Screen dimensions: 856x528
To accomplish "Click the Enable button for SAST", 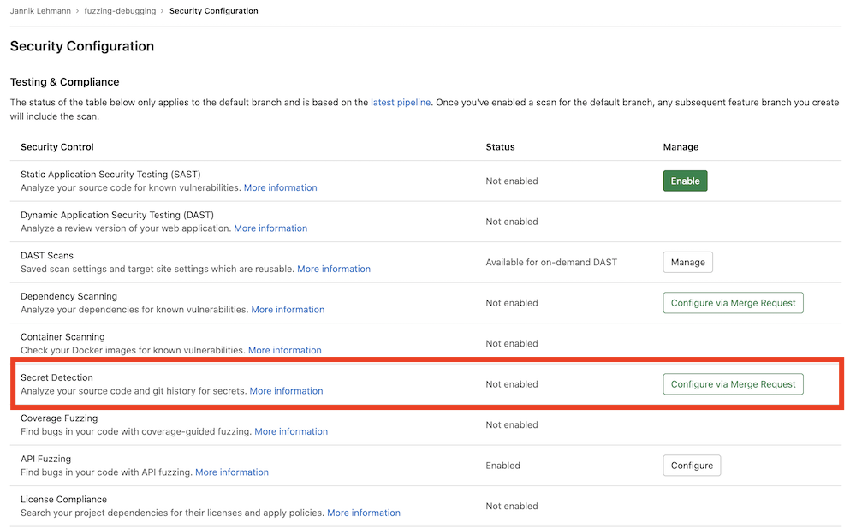I will pos(684,181).
